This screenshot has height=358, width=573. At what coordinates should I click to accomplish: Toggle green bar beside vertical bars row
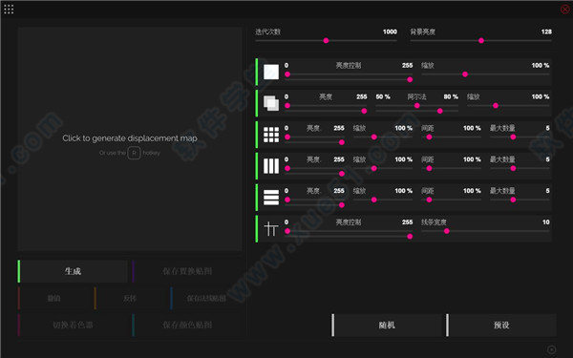[x=257, y=166]
